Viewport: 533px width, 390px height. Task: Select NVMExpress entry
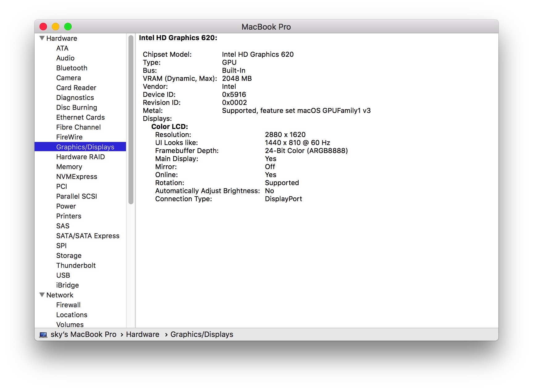pyautogui.click(x=77, y=176)
